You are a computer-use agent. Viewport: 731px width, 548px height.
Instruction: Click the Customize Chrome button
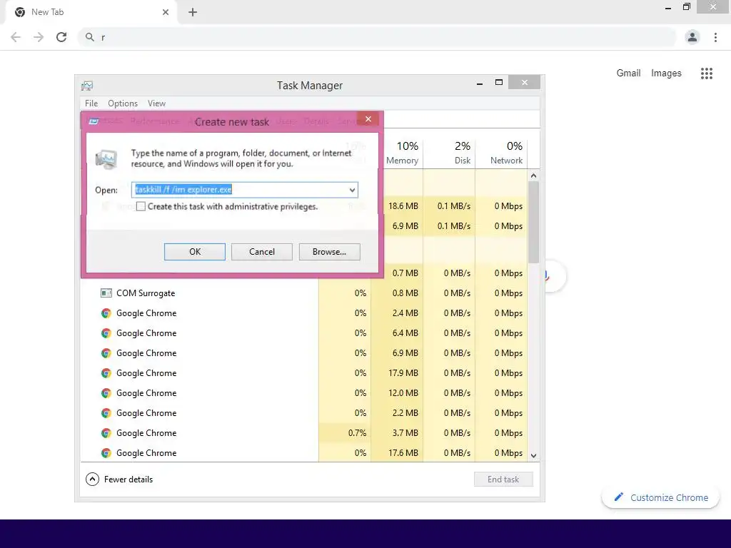click(x=660, y=497)
